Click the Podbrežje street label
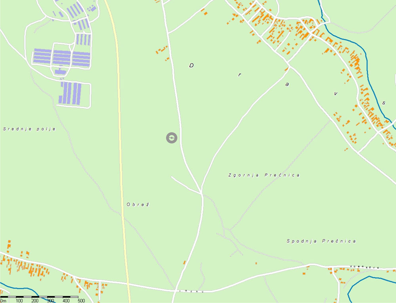The height and width of the screenshot is (303, 396). point(364,267)
